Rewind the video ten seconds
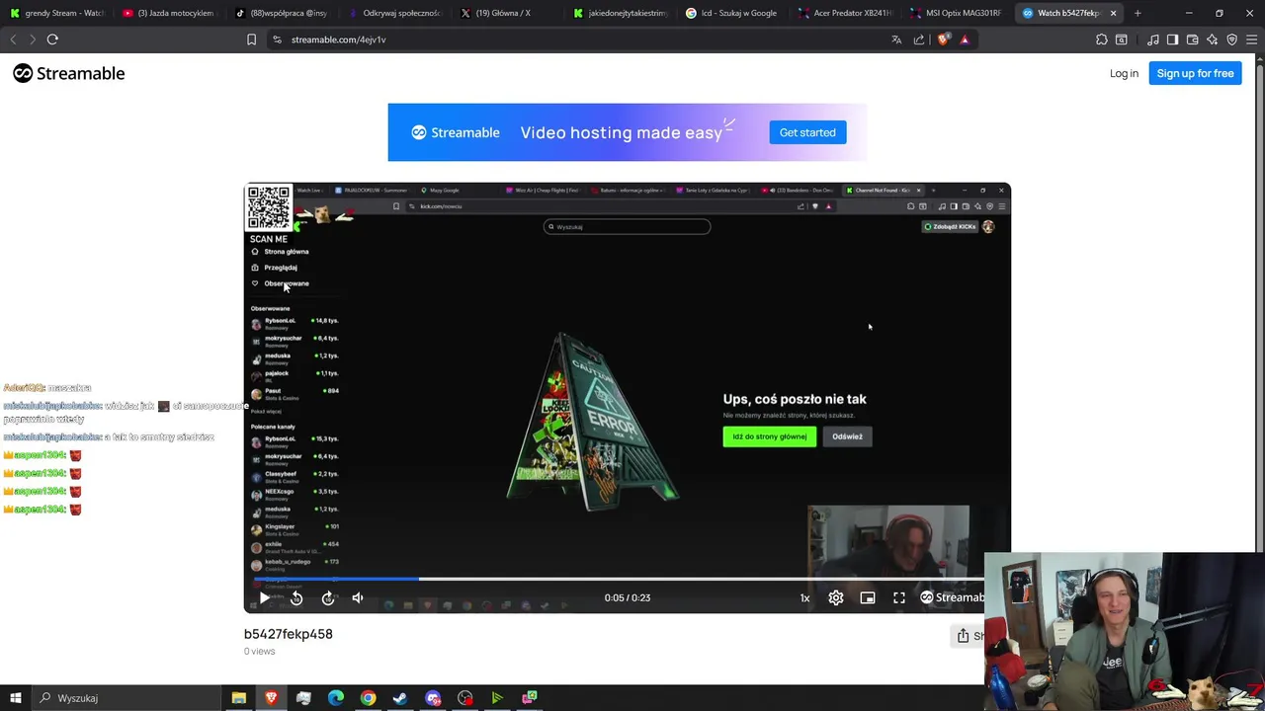 pyautogui.click(x=296, y=597)
